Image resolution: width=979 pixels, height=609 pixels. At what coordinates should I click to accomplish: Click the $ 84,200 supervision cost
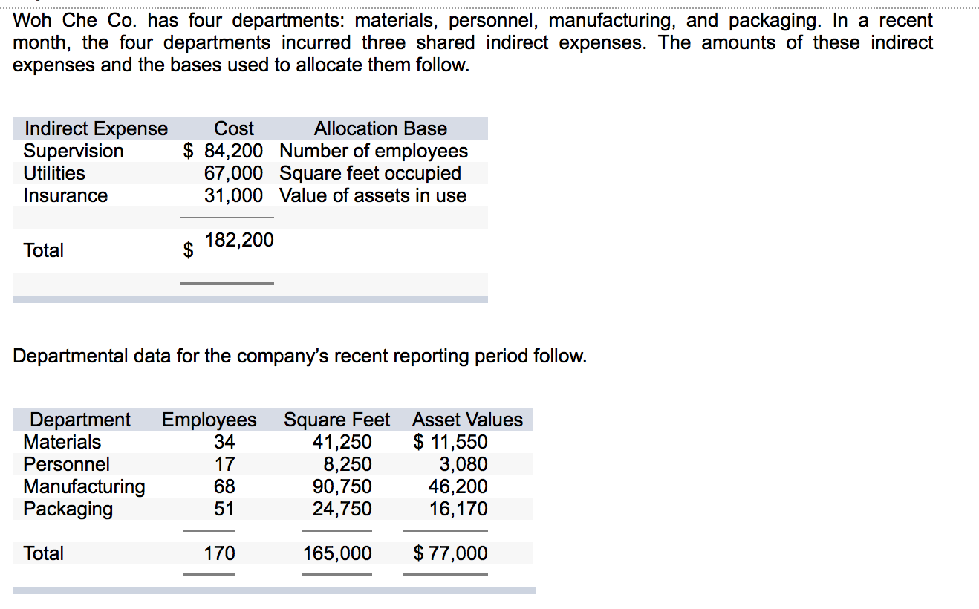pyautogui.click(x=223, y=151)
